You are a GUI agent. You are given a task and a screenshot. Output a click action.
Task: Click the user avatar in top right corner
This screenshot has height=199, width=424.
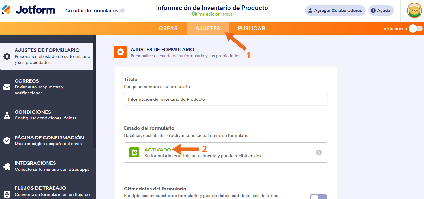[414, 10]
